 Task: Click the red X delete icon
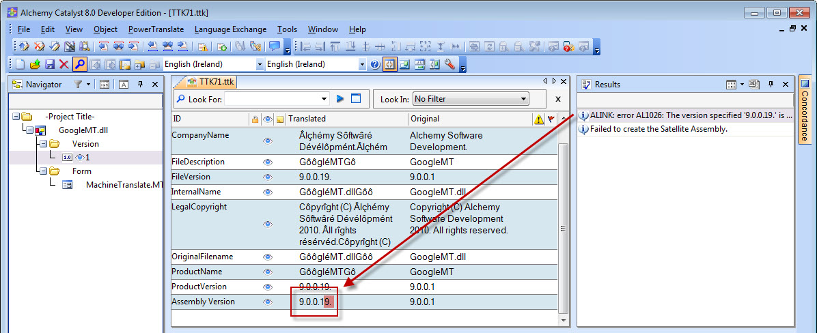pos(64,65)
